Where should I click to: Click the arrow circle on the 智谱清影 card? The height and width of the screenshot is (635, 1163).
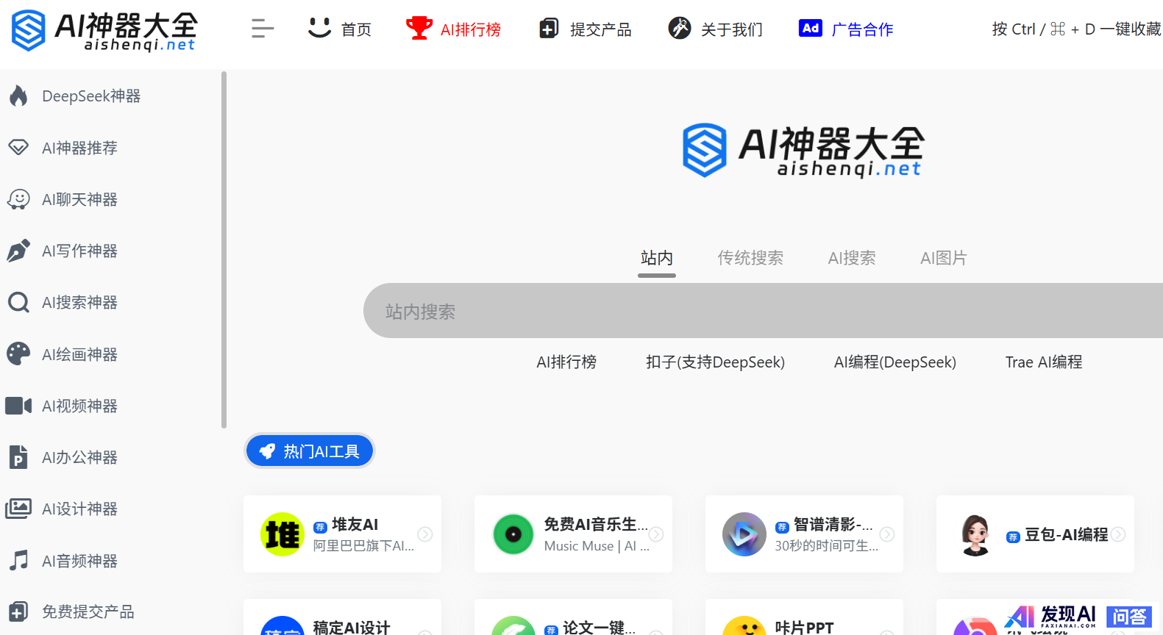[x=887, y=534]
